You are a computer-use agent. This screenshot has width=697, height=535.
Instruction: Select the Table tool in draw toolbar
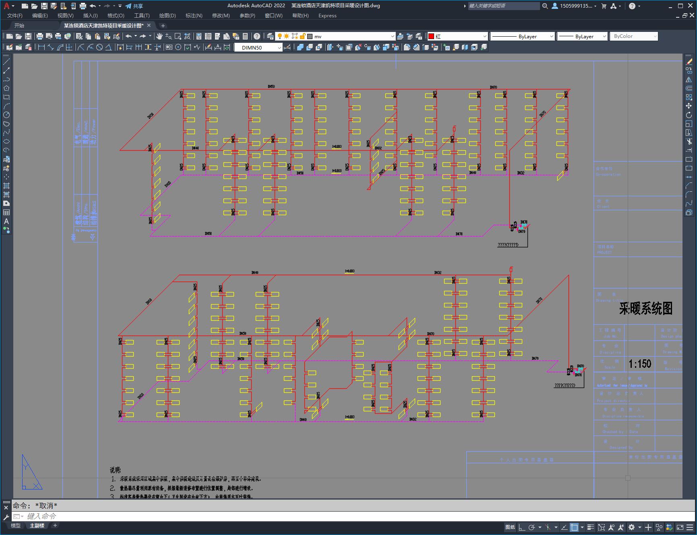[x=6, y=212]
